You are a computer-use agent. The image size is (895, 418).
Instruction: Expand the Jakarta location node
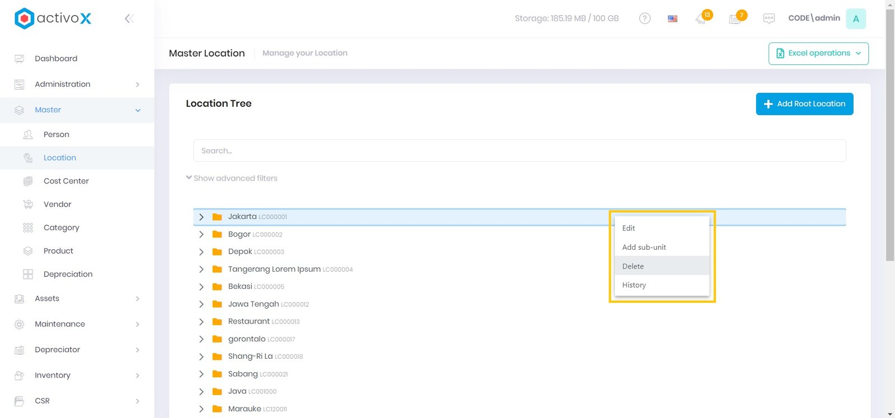pyautogui.click(x=201, y=217)
